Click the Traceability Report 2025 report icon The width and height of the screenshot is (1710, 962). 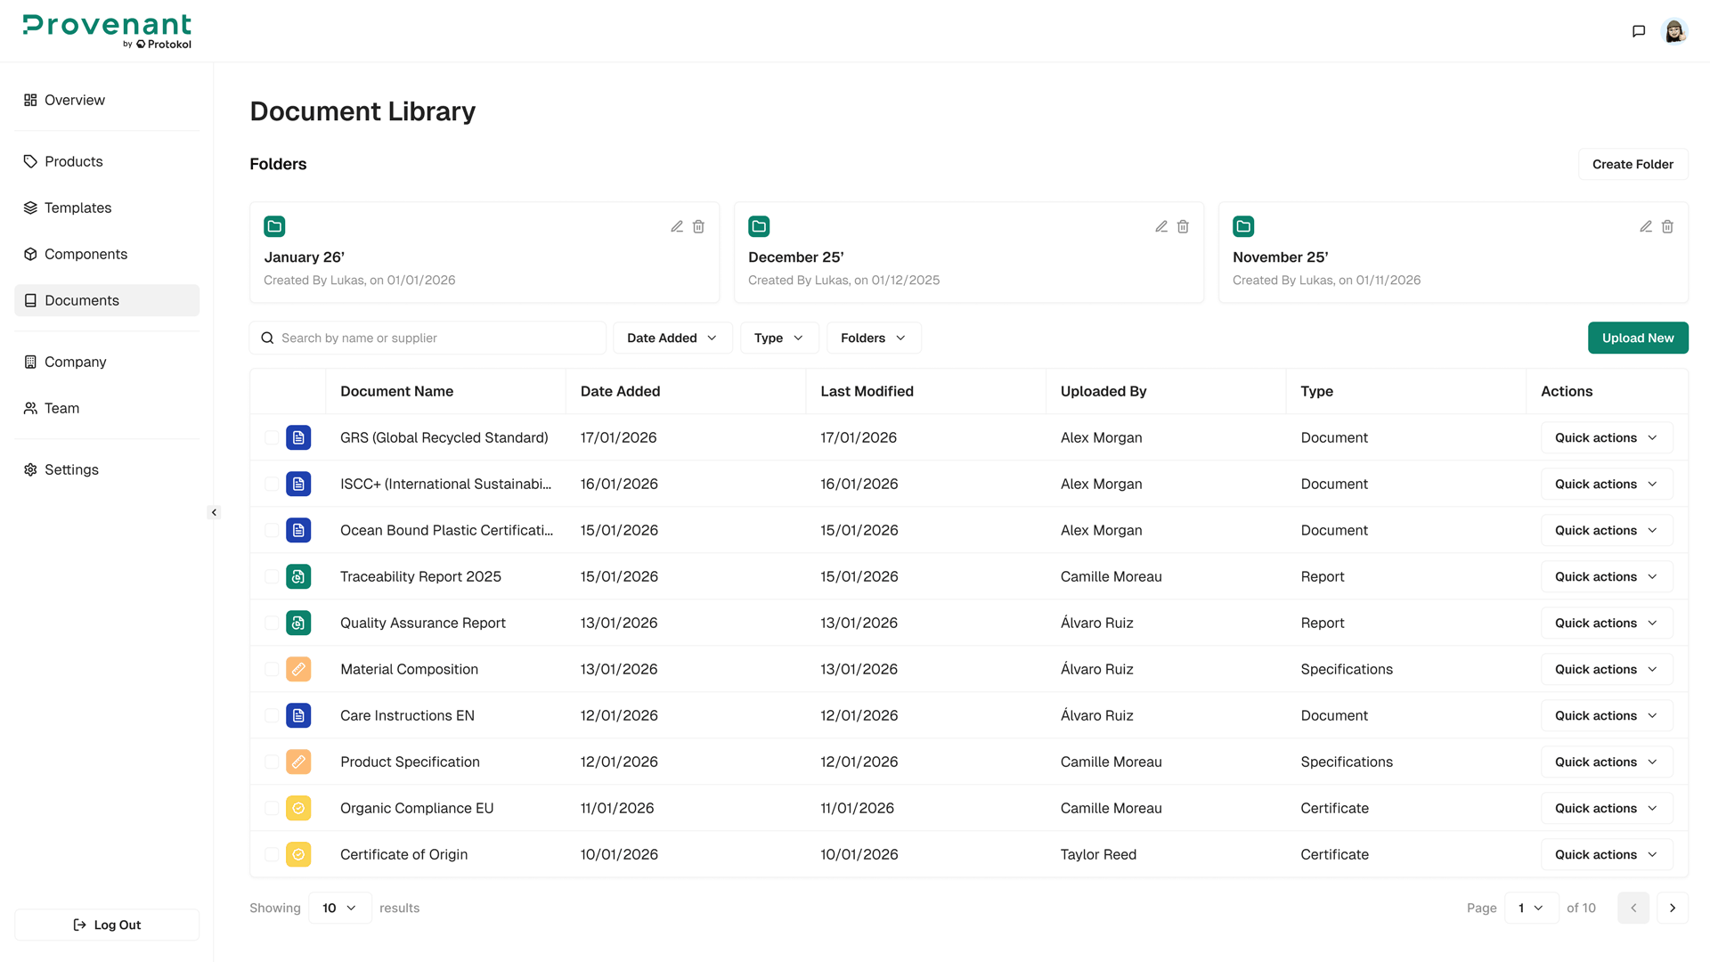(x=298, y=576)
